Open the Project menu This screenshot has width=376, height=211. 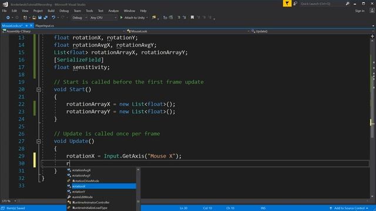pyautogui.click(x=38, y=11)
